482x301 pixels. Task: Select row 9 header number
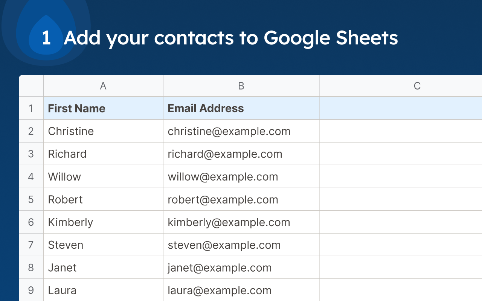coord(31,290)
